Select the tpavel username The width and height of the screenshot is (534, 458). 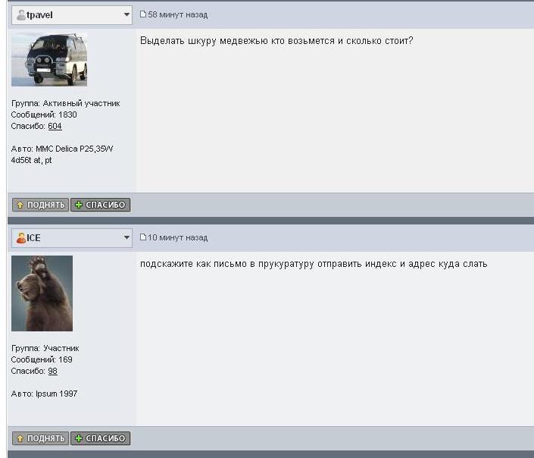point(39,14)
